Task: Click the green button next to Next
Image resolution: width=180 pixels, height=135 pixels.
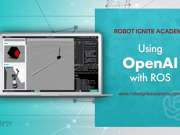Action: coord(37,91)
